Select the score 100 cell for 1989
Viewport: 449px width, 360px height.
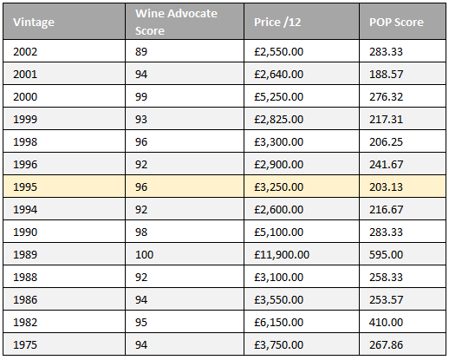(185, 254)
